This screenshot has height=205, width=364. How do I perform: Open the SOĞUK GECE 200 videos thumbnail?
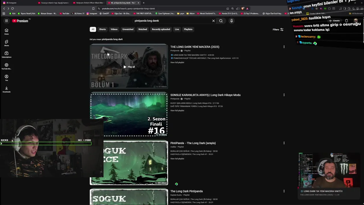click(x=129, y=163)
